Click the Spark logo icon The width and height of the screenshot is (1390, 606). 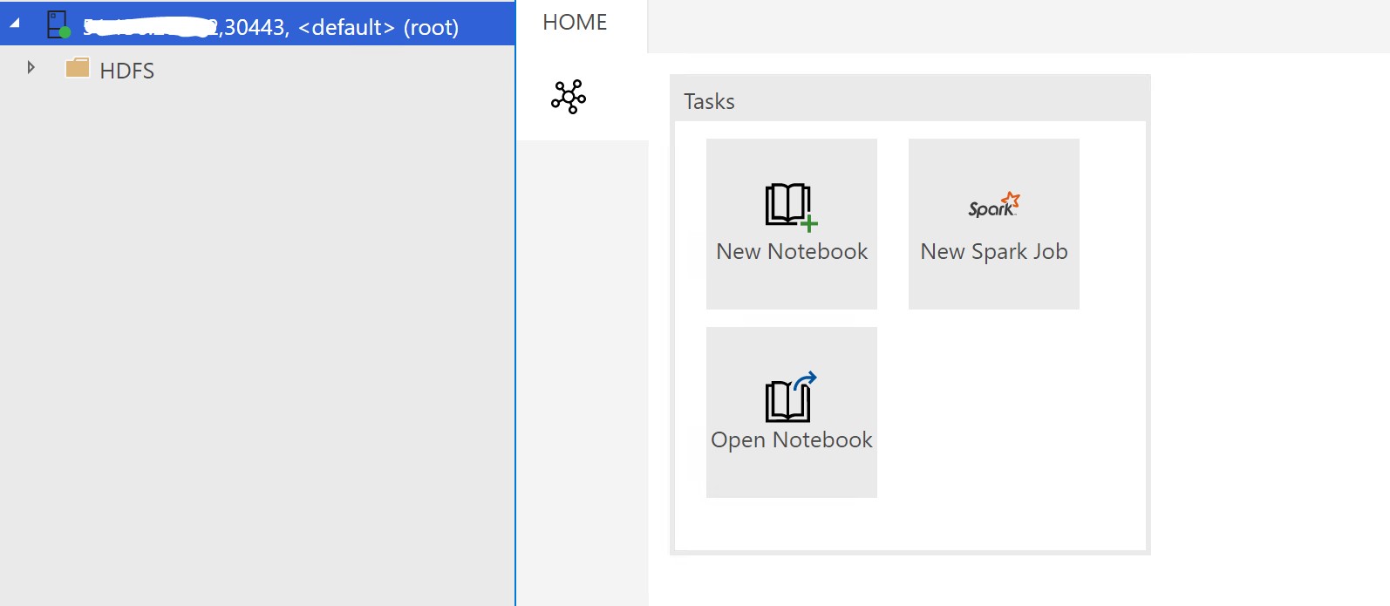coord(993,205)
